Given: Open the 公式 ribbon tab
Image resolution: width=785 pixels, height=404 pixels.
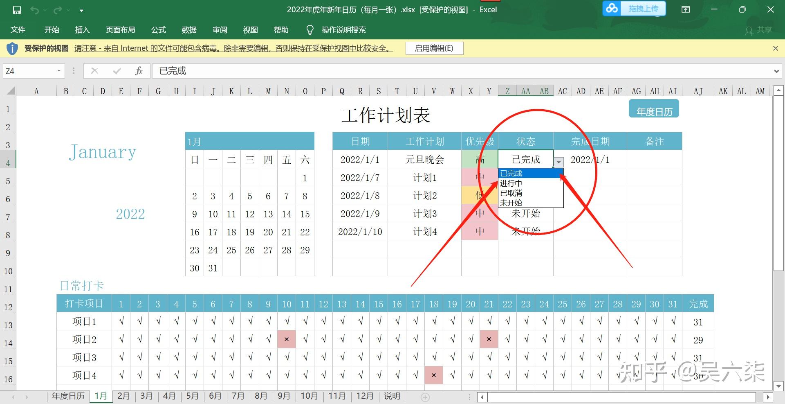Looking at the screenshot, I should (159, 30).
